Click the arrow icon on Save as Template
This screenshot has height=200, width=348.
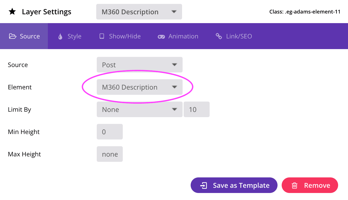coord(203,185)
